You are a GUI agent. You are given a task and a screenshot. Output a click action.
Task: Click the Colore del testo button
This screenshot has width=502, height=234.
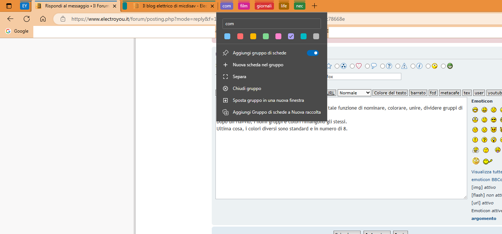click(390, 93)
